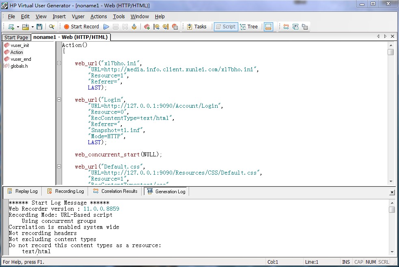
Task: Toggle the output window pane icon
Action: [x=268, y=27]
